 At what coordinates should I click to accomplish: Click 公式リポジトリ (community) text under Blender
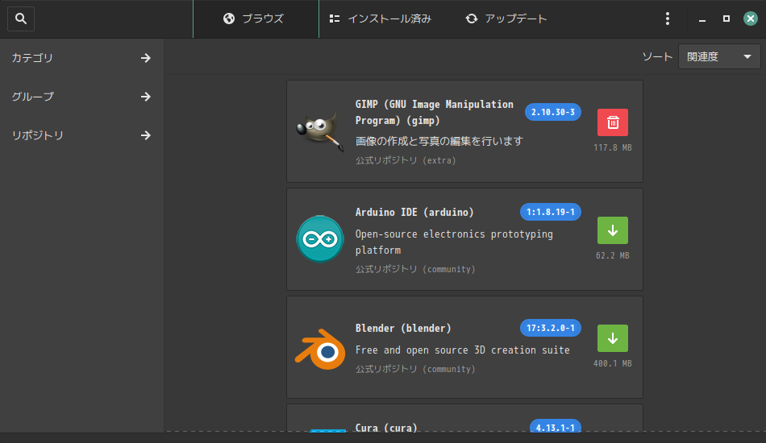pyautogui.click(x=415, y=370)
